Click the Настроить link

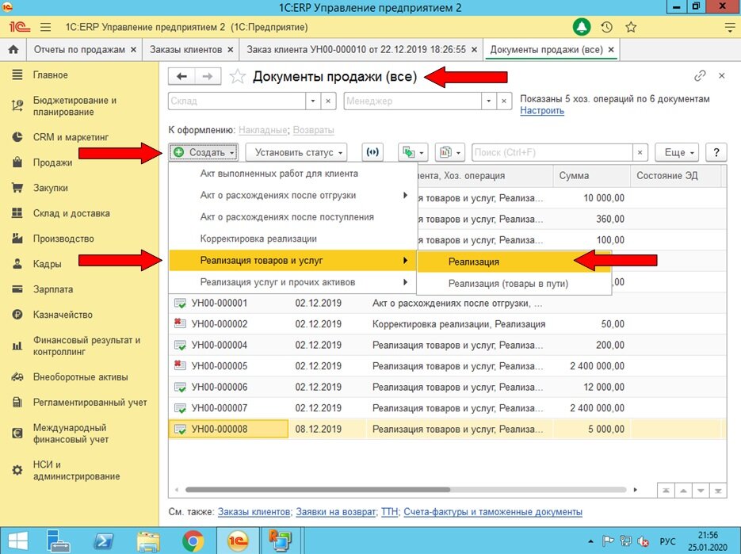(x=542, y=111)
